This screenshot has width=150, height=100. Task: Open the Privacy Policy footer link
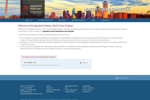(87, 90)
